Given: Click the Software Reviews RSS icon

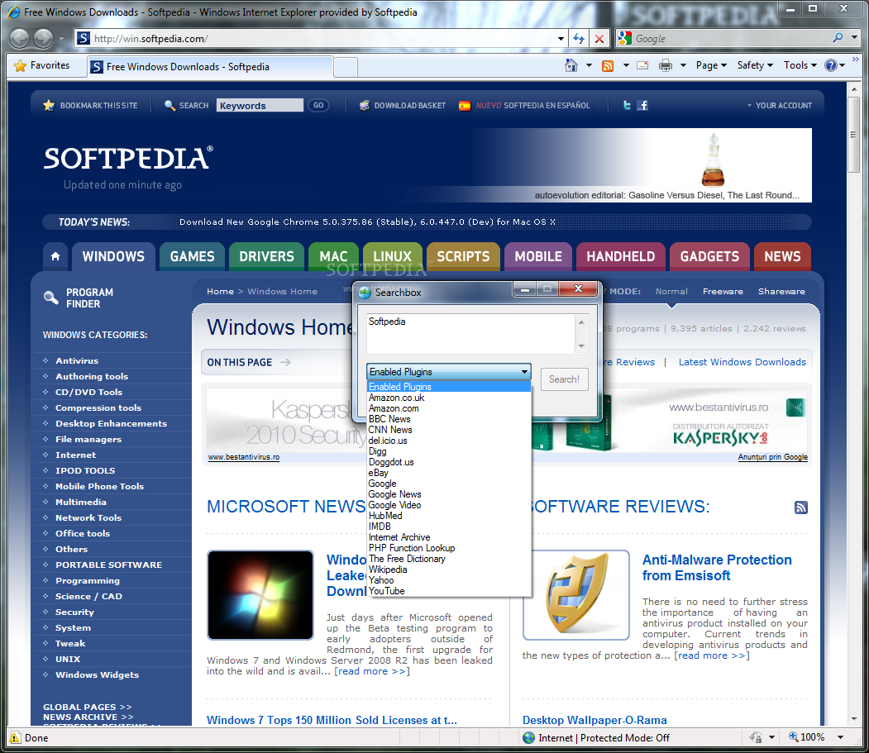Looking at the screenshot, I should point(801,507).
